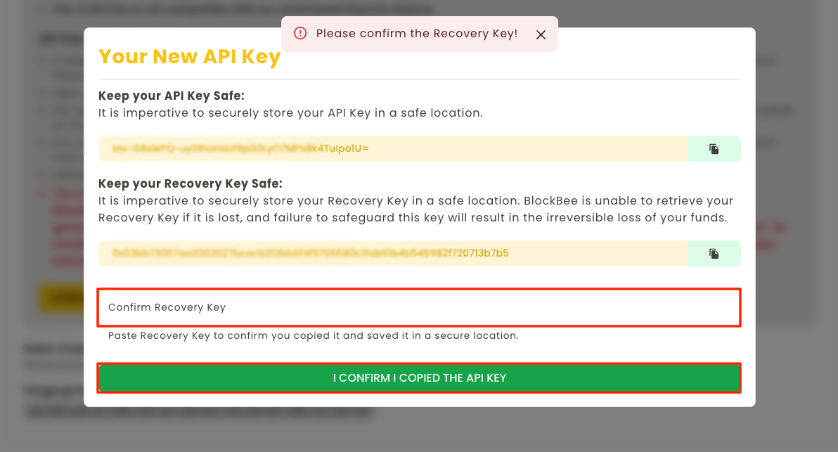Image resolution: width=838 pixels, height=452 pixels.
Task: Dismiss the 'Please confirm the Recovery Key!' alert
Action: pyautogui.click(x=541, y=34)
